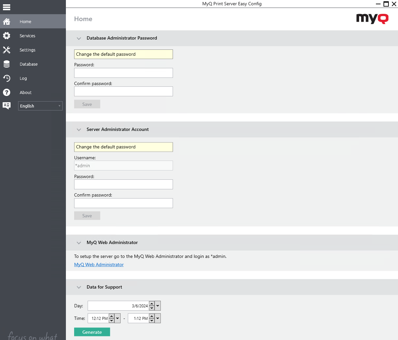The width and height of the screenshot is (398, 340).
Task: Click the language translation icon
Action: pyautogui.click(x=7, y=106)
